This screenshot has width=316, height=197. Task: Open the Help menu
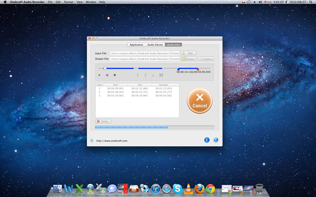coord(102,2)
